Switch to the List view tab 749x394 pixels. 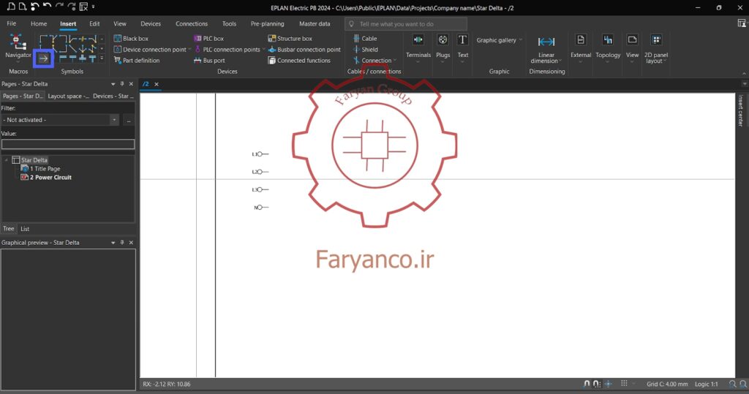(x=25, y=229)
